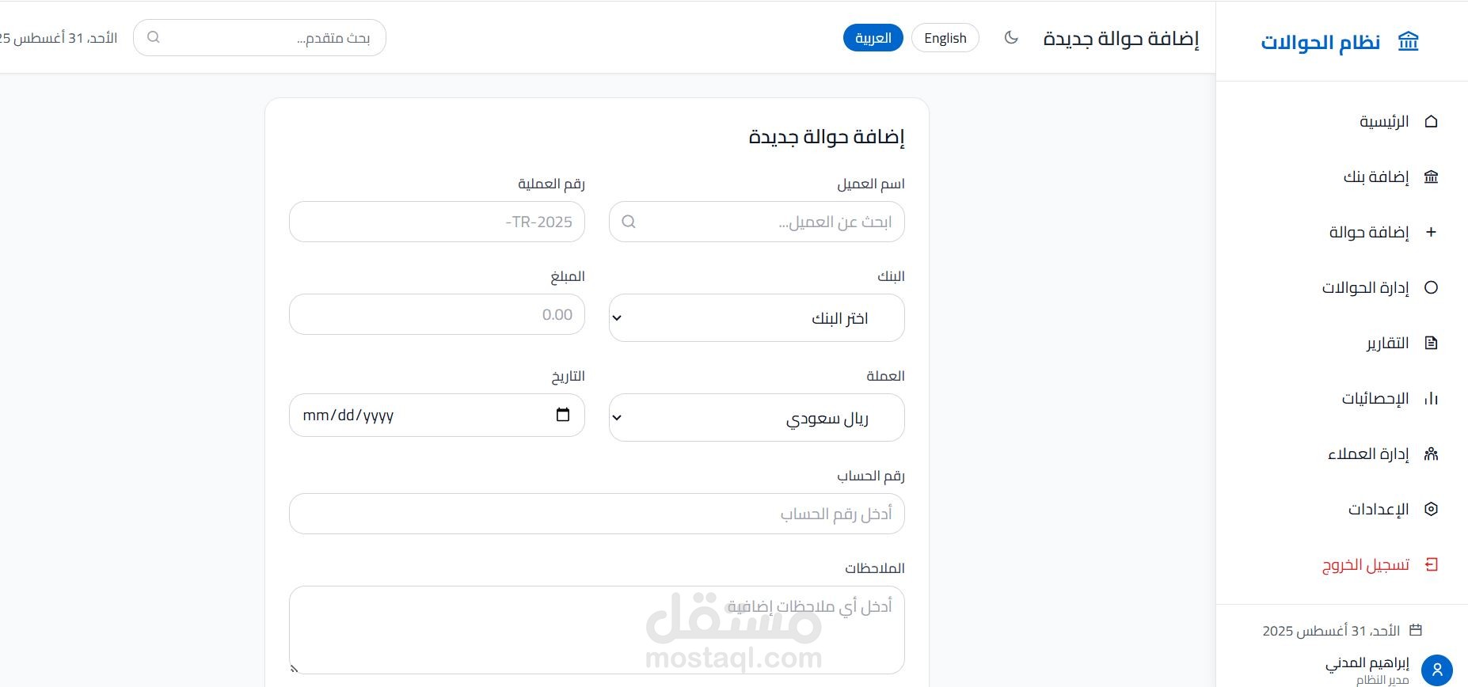Focus the advanced search box in the header
The width and height of the screenshot is (1468, 687).
click(x=260, y=37)
